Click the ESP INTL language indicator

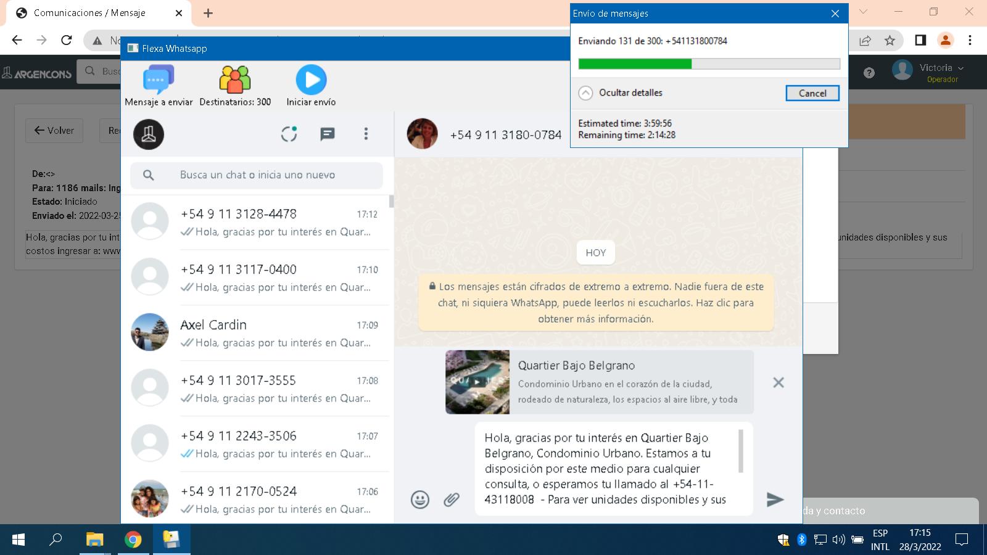point(880,540)
